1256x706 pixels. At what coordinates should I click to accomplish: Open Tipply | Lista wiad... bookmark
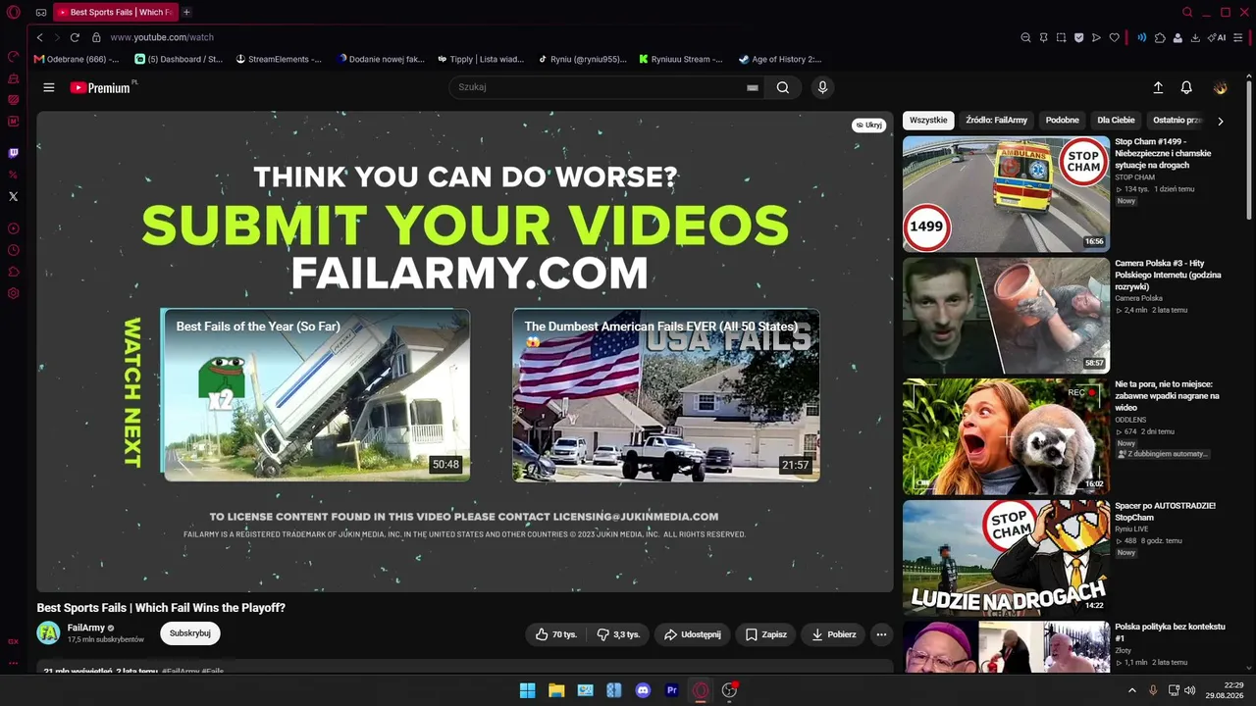pos(481,59)
